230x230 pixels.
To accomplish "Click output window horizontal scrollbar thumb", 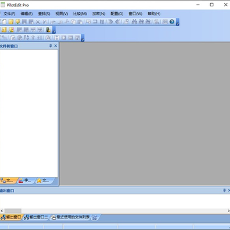I will click(13, 211).
